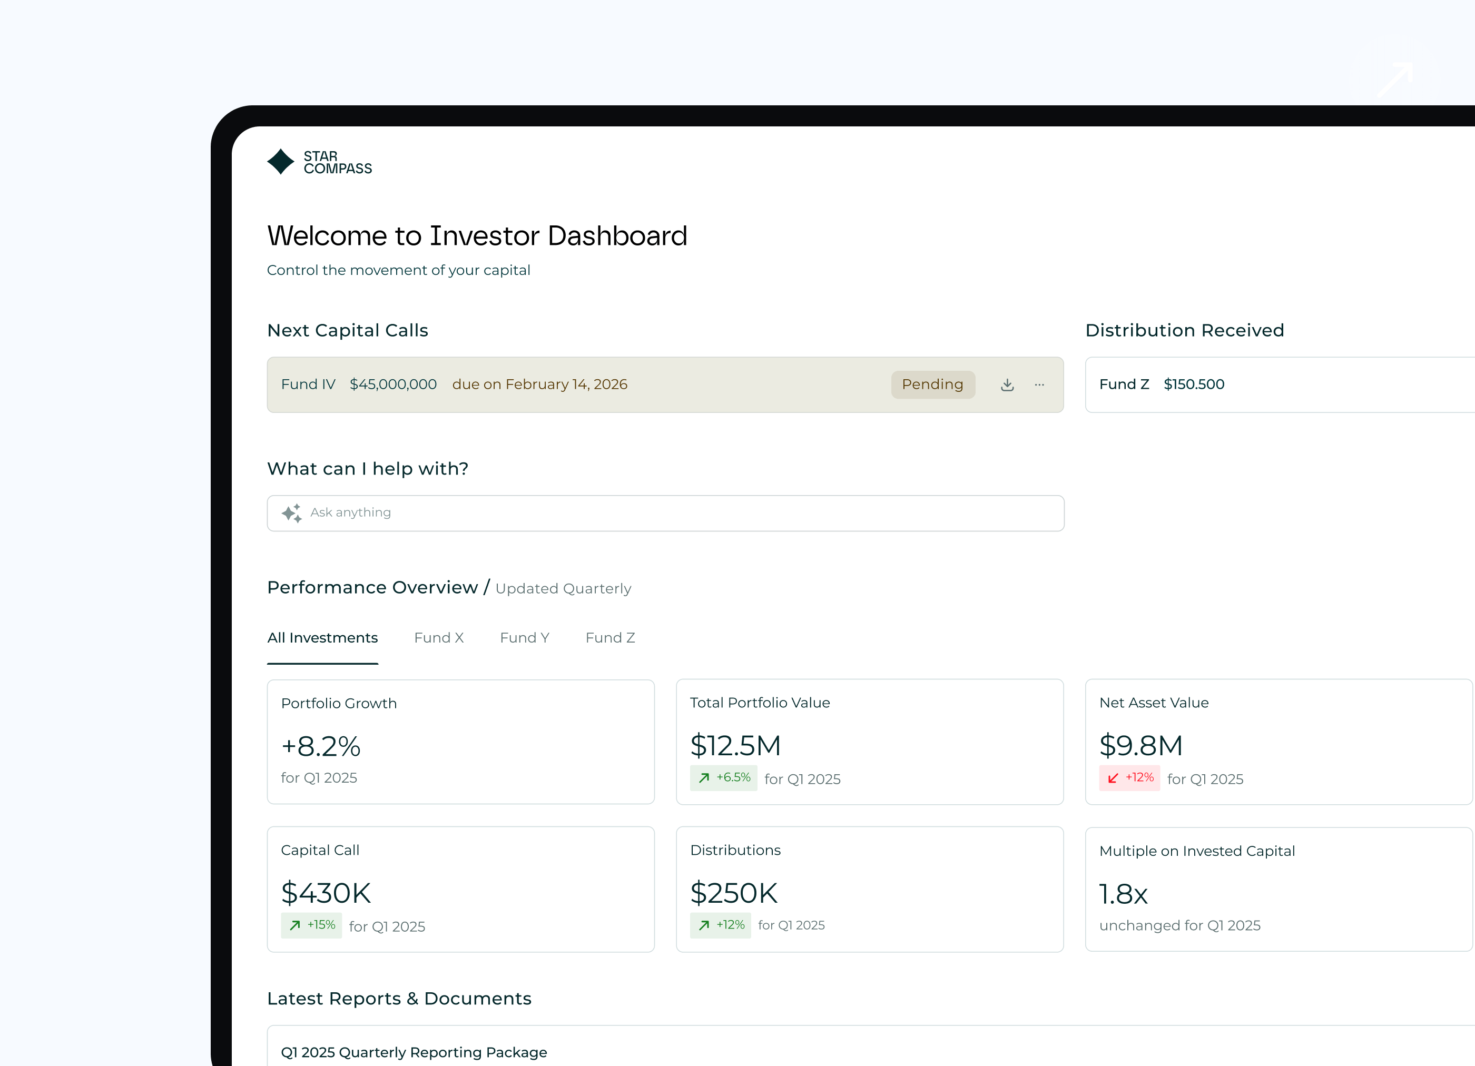This screenshot has width=1475, height=1066.
Task: Select the All Investments tab
Action: (322, 637)
